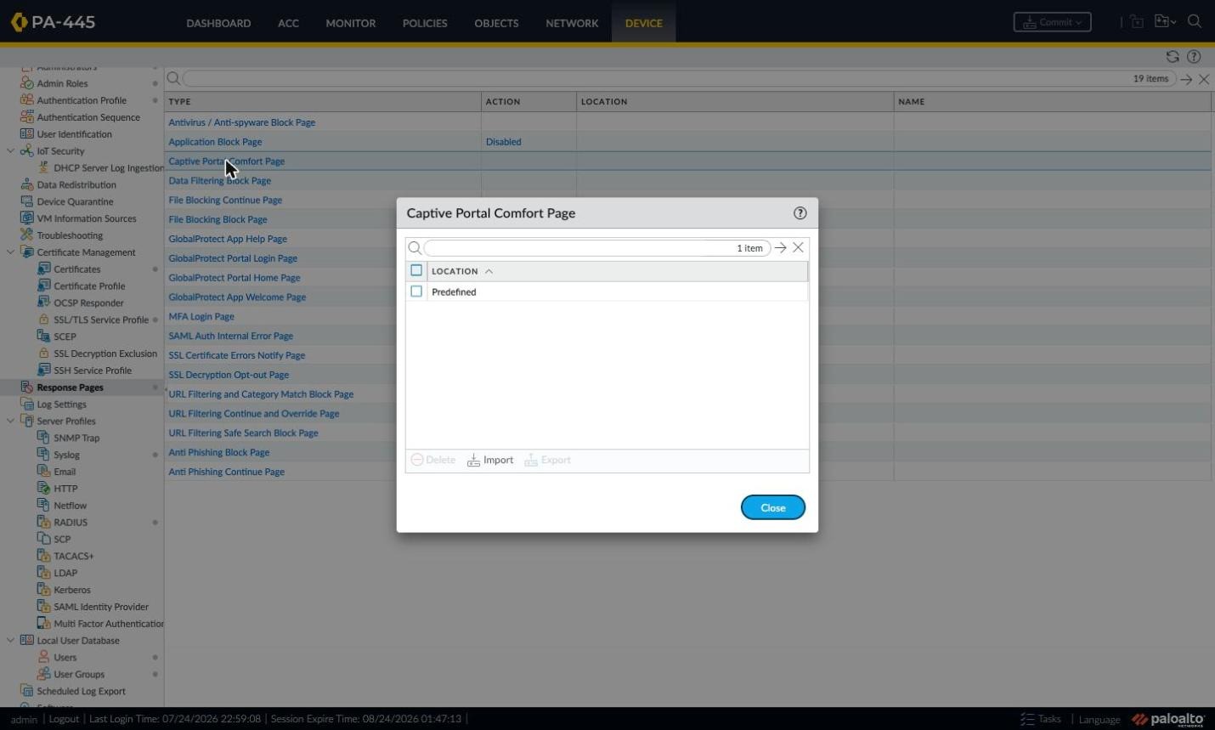Screen dimensions: 1215x730
Task: Collapse the Local User Database tree node
Action: click(x=10, y=641)
